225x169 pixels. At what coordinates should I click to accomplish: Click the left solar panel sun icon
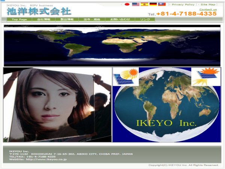[126, 77]
